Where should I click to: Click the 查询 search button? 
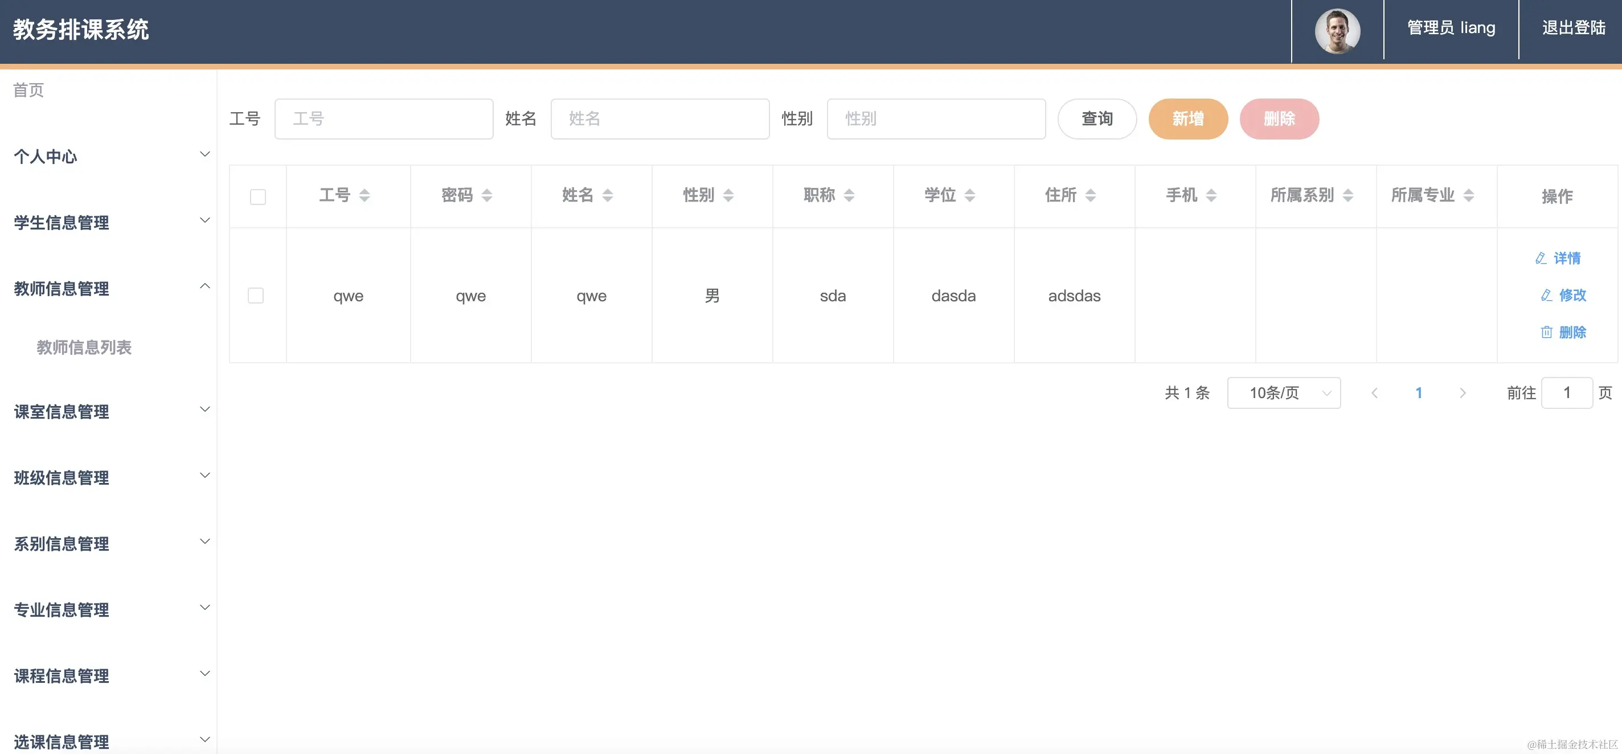point(1097,119)
